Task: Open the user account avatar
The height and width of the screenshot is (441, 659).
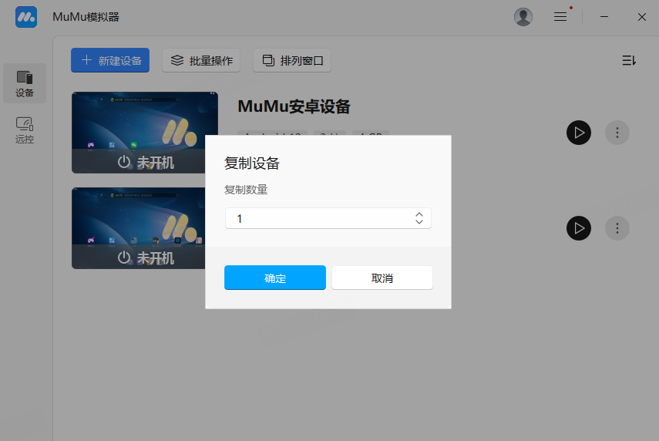Action: pos(523,17)
